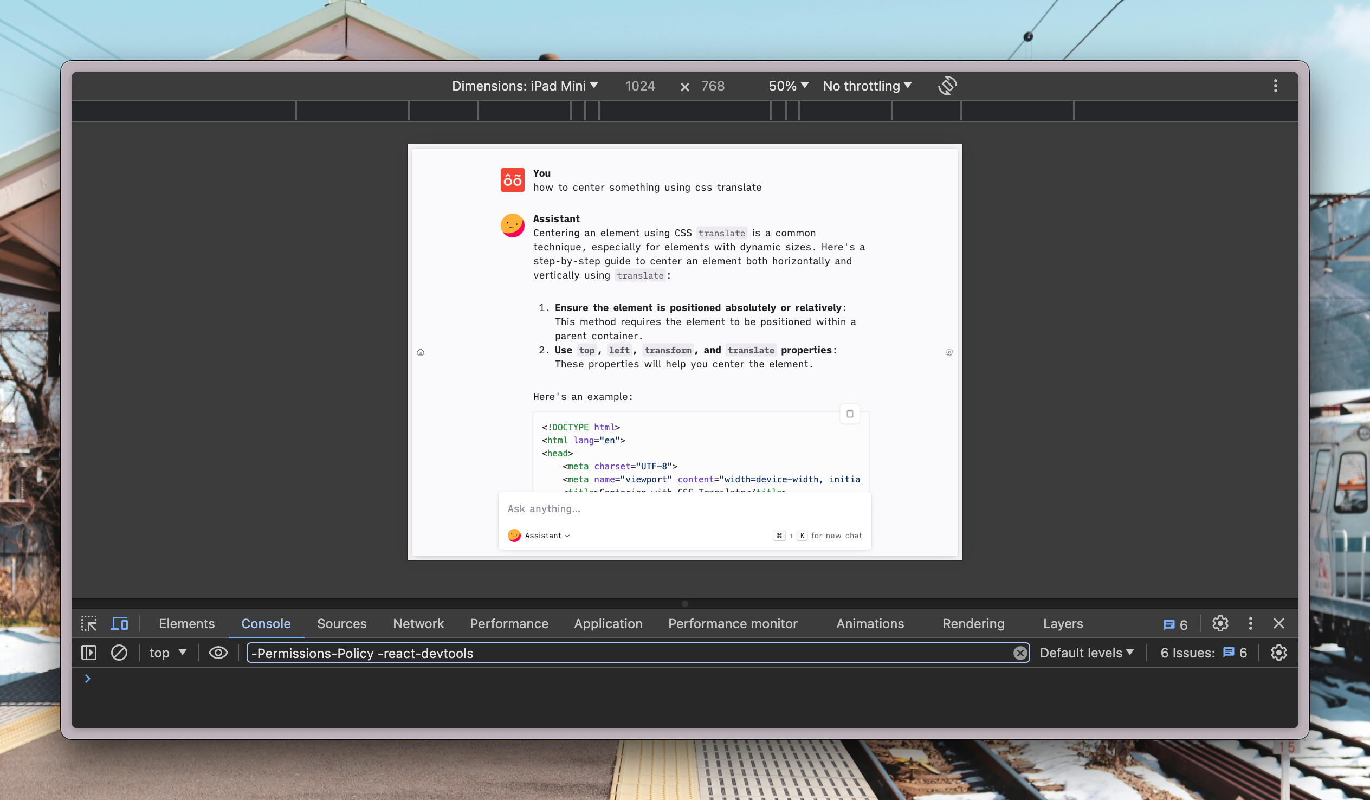Screen dimensions: 1370x800
Task: Click the Ask anything input field
Action: 684,508
